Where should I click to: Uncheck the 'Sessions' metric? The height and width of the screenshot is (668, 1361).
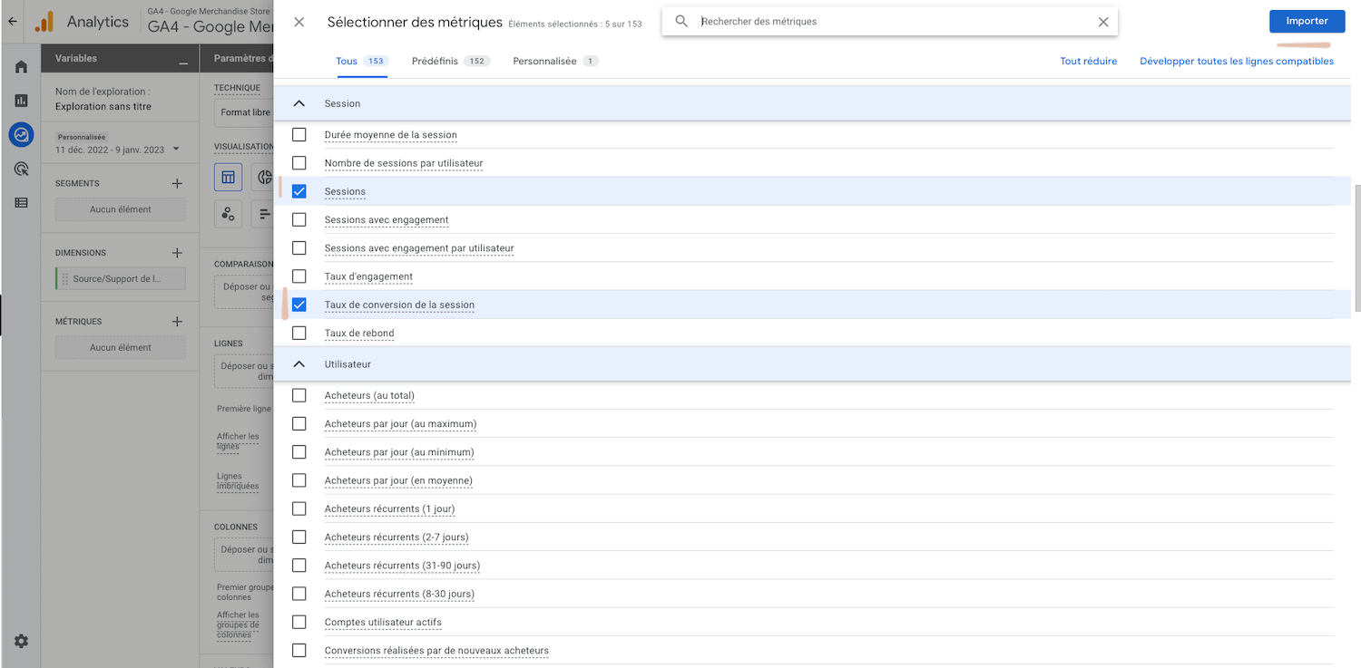pos(299,191)
